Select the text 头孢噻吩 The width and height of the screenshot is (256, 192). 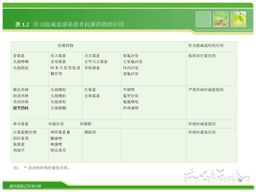58,90
